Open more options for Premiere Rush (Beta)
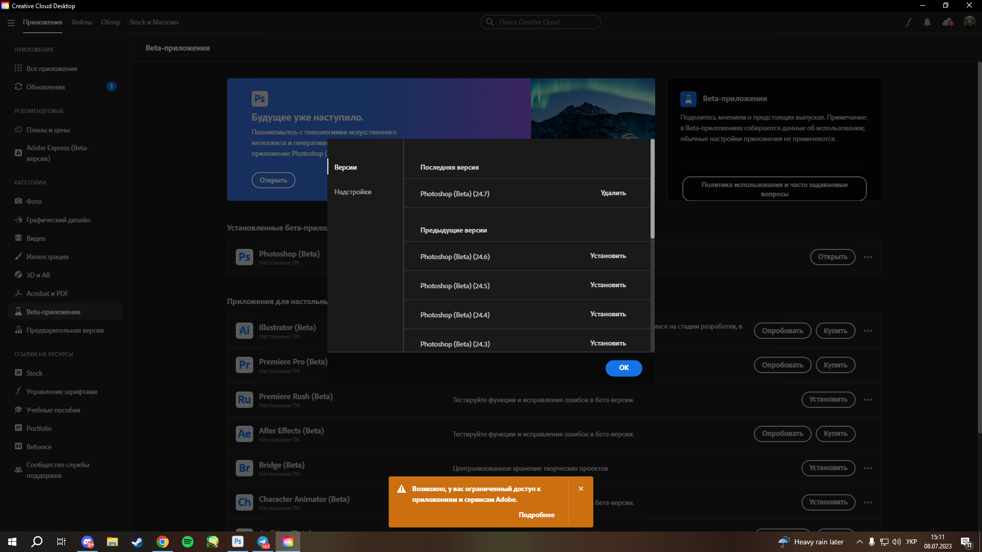982x552 pixels. point(868,400)
